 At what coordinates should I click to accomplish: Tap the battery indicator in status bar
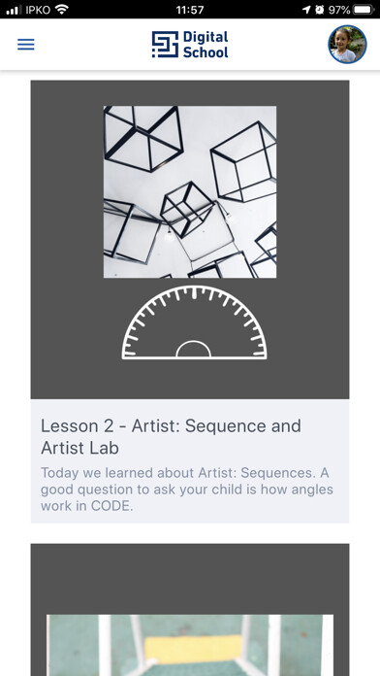364,9
